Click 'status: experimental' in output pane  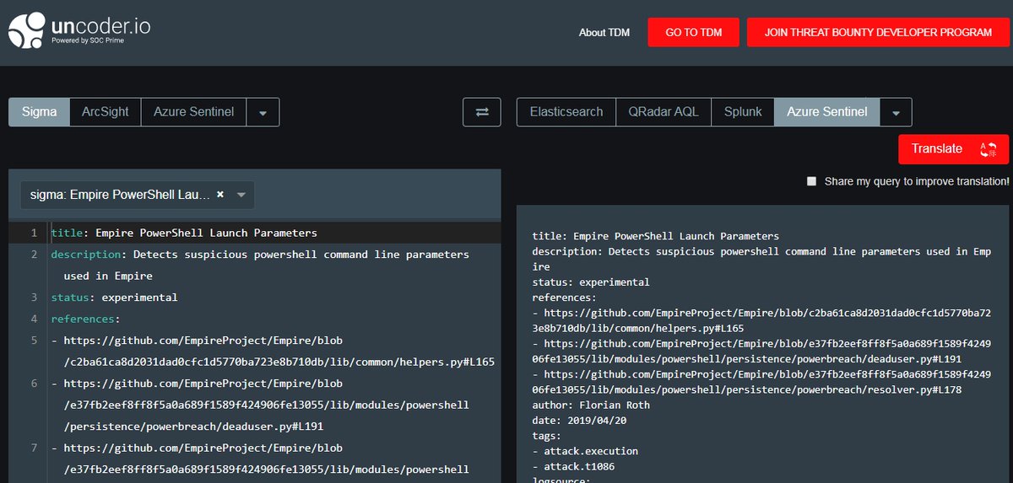591,282
